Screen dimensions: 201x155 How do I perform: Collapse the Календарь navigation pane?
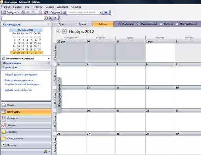[x=49, y=24]
